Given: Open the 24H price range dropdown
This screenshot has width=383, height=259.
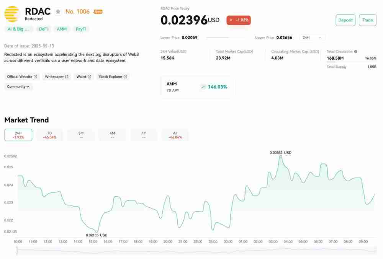Looking at the screenshot, I should pyautogui.click(x=312, y=37).
